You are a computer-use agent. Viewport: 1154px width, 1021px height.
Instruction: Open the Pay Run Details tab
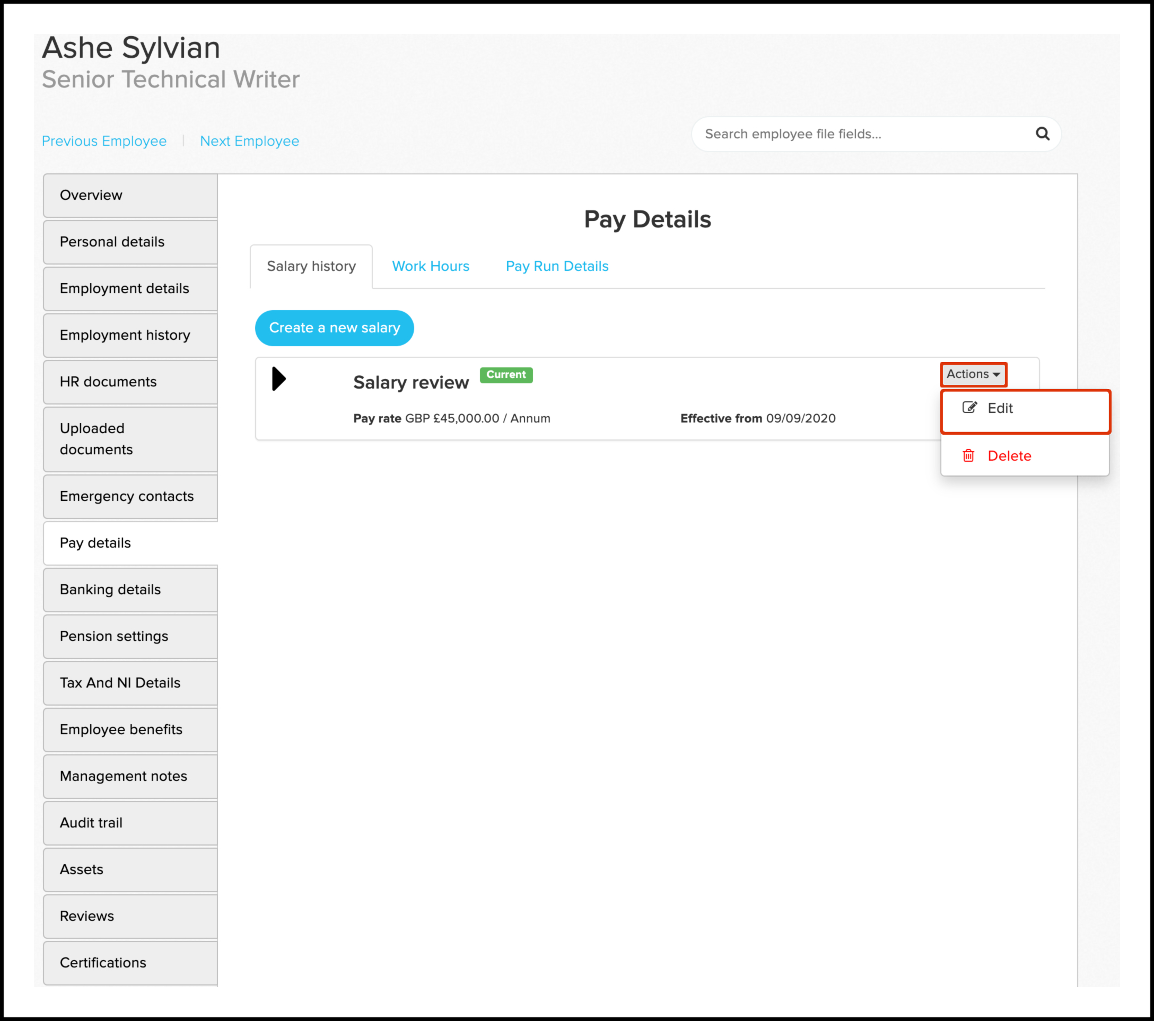(557, 266)
